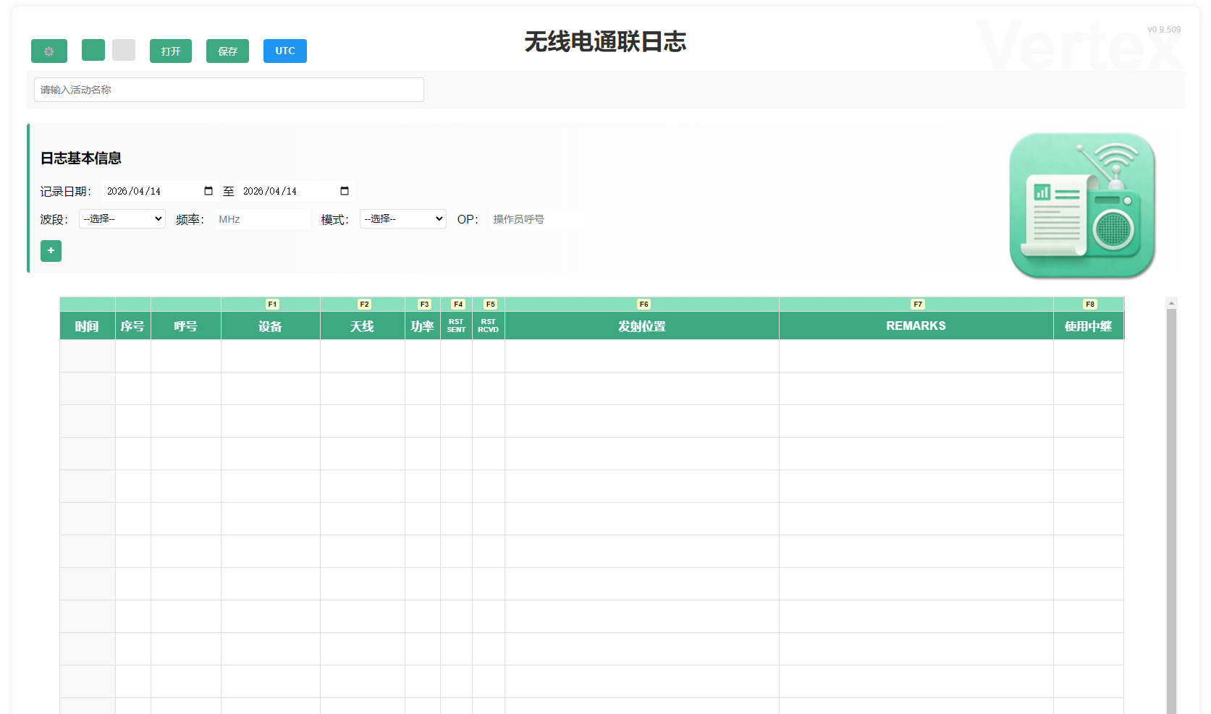Viewport: 1211px width, 714px height.
Task: Click the F1 badge above the 设备 column
Action: coord(271,304)
